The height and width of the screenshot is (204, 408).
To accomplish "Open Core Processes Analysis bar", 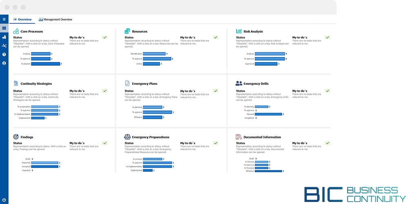I will point(40,54).
